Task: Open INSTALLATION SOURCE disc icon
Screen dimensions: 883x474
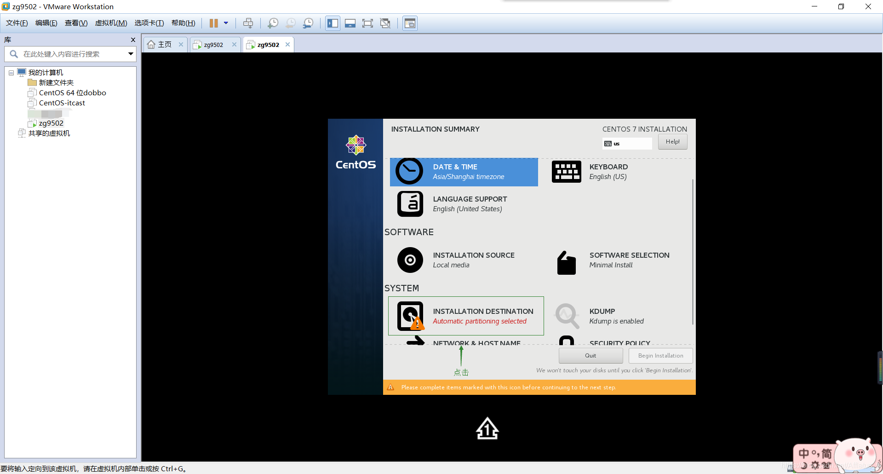Action: tap(410, 260)
